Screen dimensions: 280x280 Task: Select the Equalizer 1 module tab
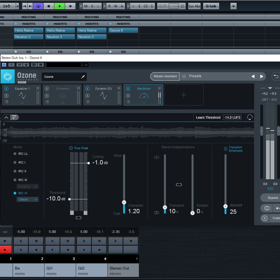tap(21, 95)
